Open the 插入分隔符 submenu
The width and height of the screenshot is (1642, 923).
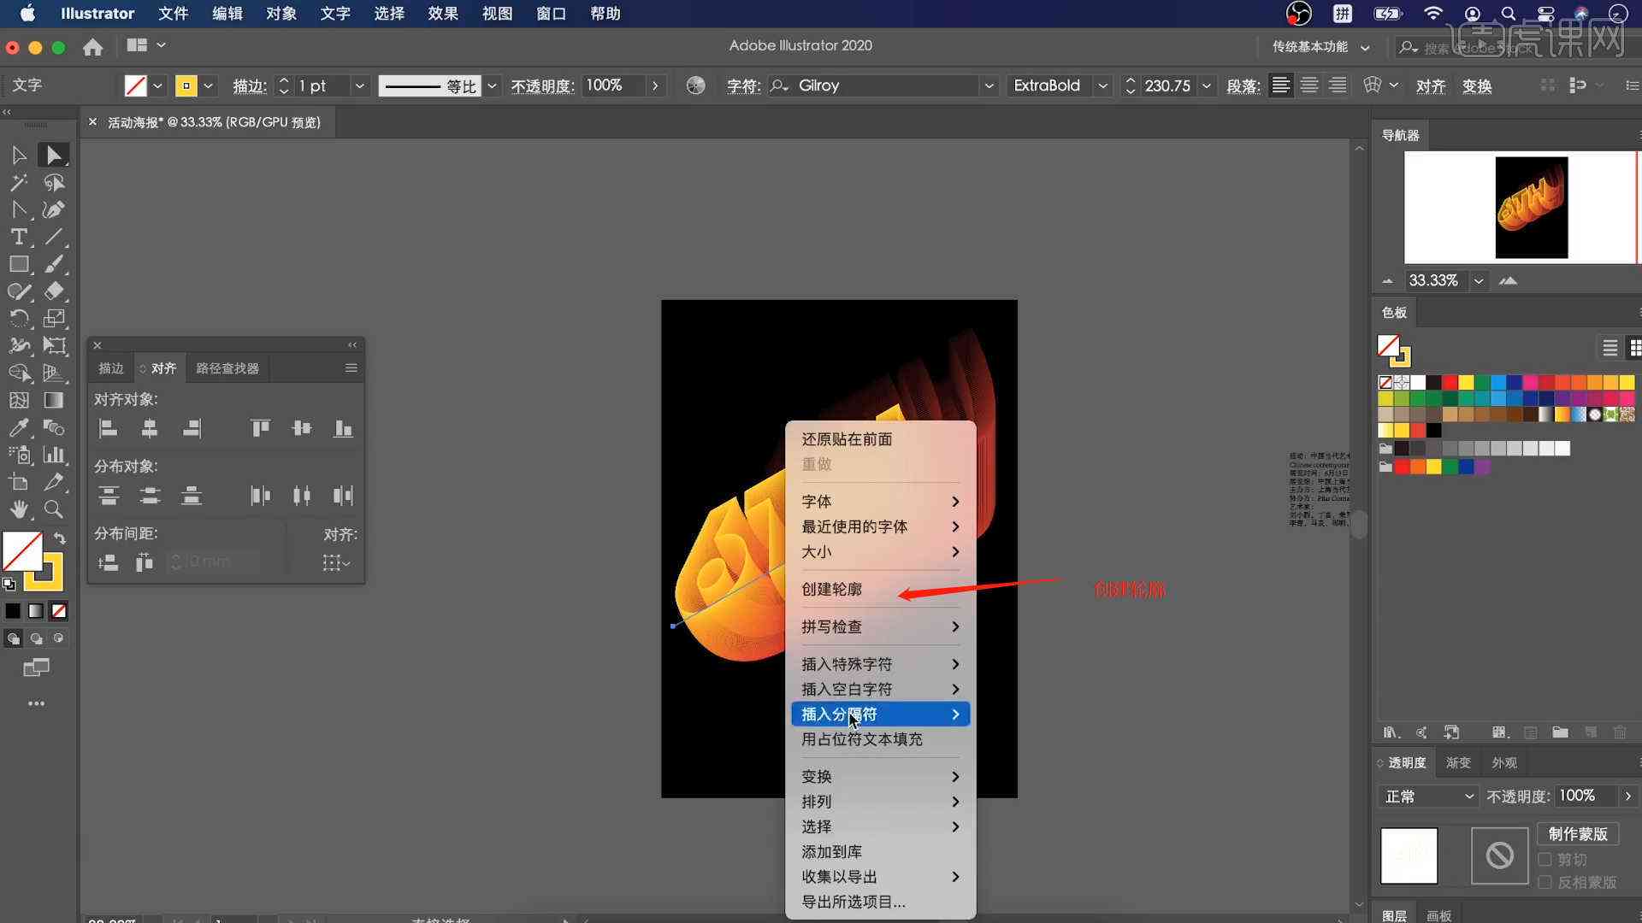[880, 714]
